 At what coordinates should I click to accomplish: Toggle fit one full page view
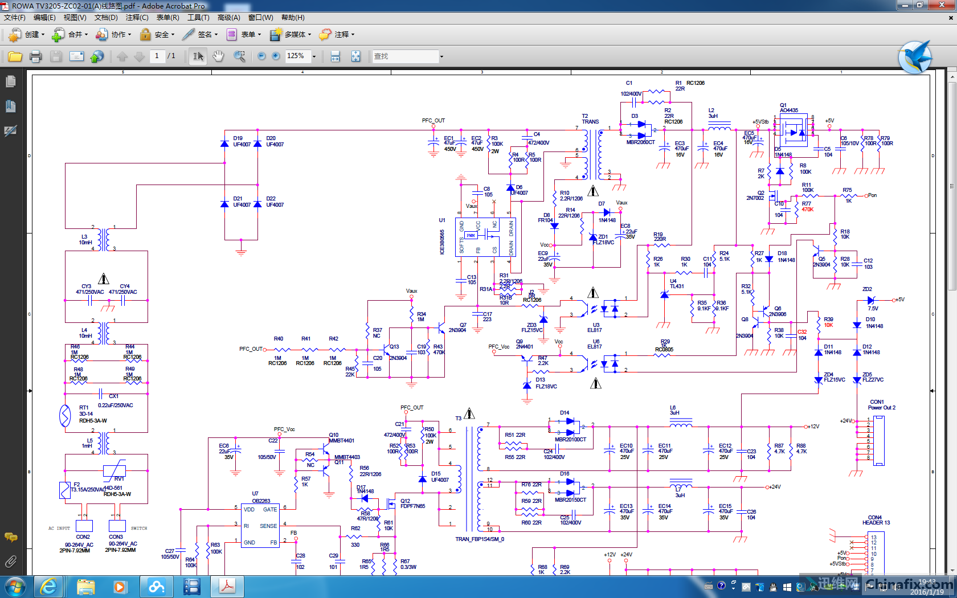[355, 56]
